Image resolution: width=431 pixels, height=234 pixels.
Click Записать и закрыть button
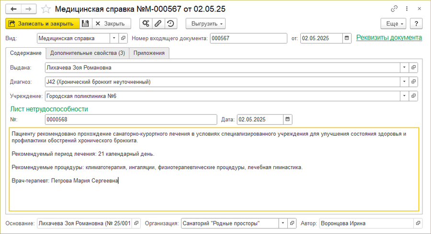click(x=43, y=23)
